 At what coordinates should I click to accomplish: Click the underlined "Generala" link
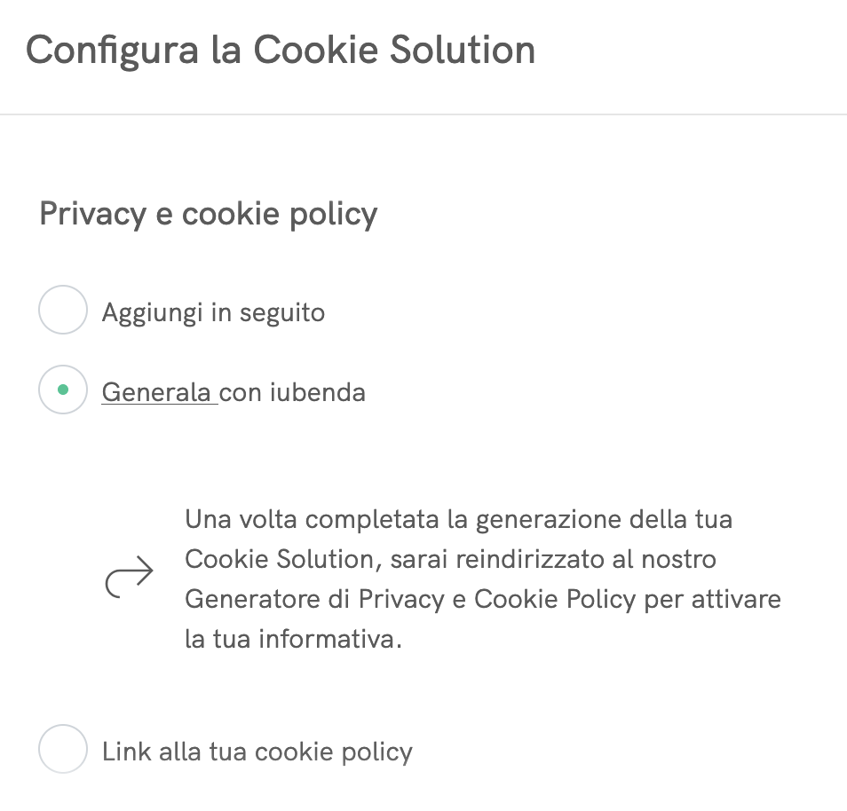[x=158, y=391]
